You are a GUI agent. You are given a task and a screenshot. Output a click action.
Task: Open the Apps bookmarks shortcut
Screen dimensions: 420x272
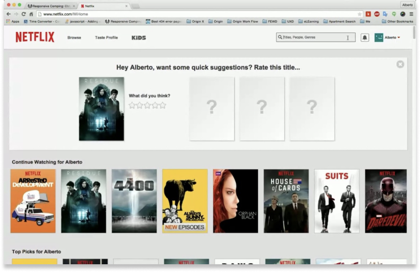point(13,21)
